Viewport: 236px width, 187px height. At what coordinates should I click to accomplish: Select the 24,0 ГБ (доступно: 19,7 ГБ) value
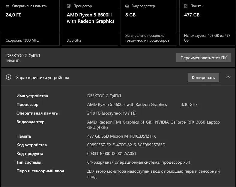112,113
